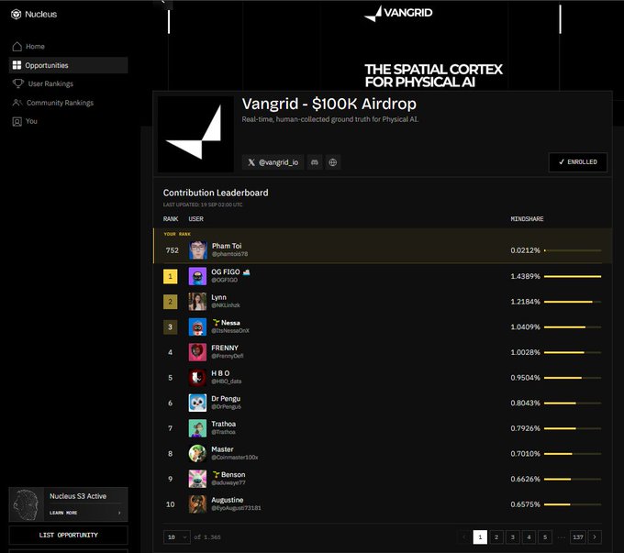Click the Nessa avatar

[x=197, y=327]
